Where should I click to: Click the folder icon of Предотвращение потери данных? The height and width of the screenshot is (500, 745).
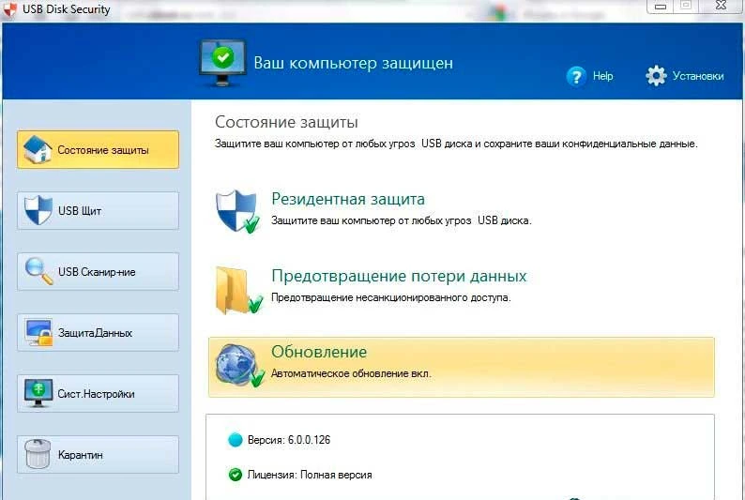238,290
